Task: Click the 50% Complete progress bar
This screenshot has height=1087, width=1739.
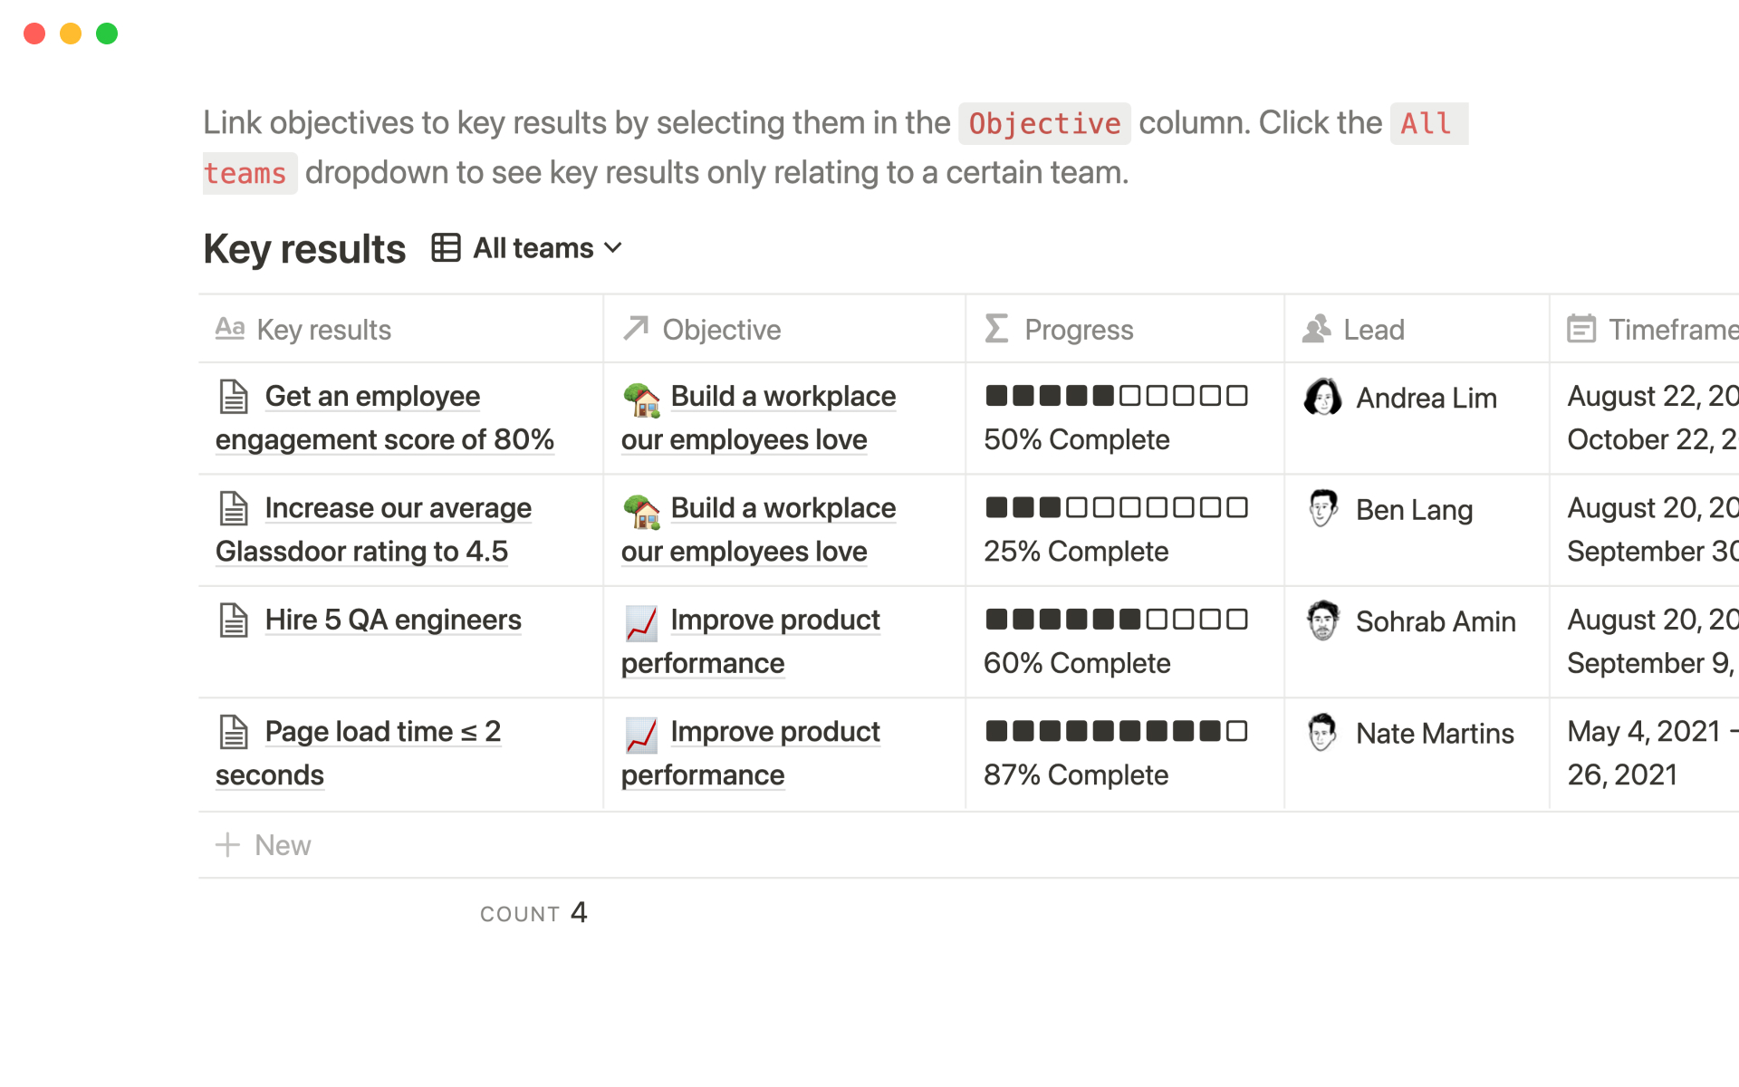Action: [1116, 397]
